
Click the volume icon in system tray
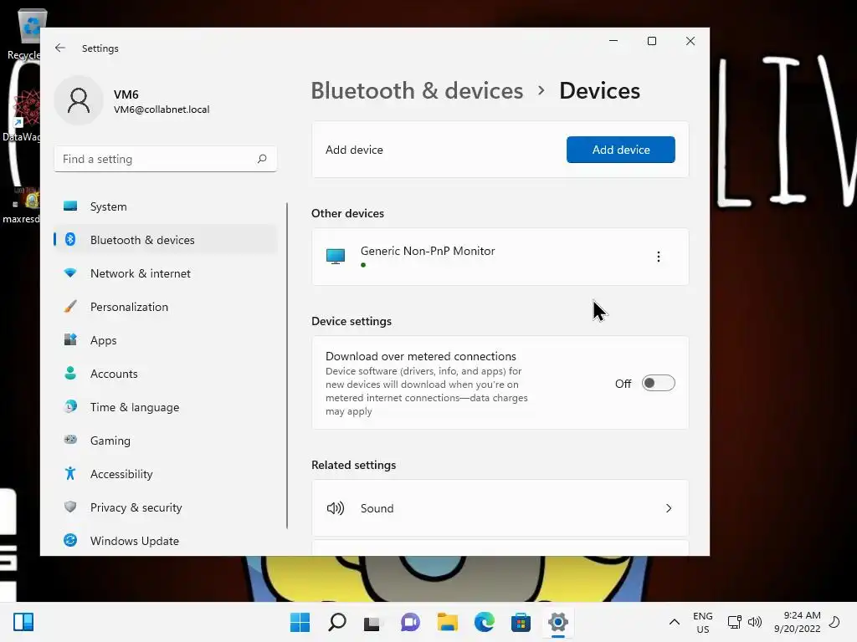(x=755, y=622)
